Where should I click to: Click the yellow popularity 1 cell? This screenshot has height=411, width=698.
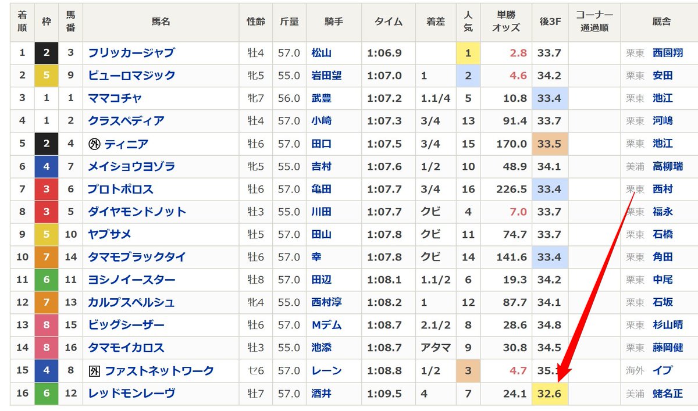[x=468, y=53]
